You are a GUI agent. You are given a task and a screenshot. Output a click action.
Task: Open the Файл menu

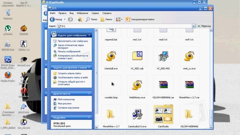coord(52,13)
